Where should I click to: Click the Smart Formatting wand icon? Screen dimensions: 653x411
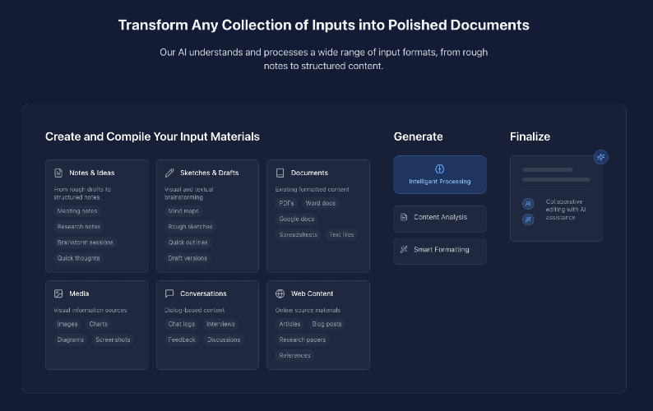[x=404, y=249]
